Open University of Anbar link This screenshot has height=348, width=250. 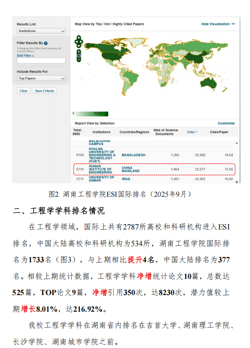pos(101,179)
